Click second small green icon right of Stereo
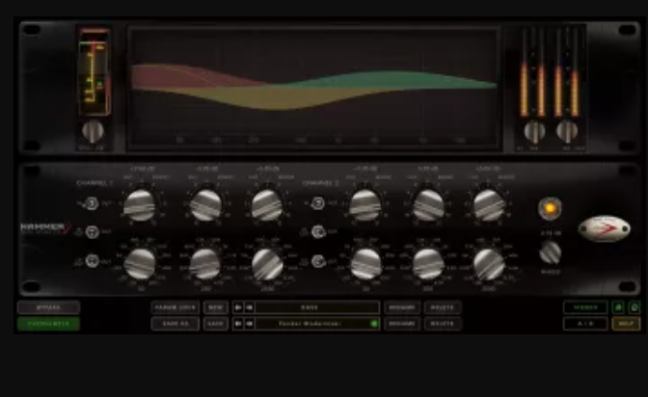This screenshot has height=397, width=648. point(634,307)
